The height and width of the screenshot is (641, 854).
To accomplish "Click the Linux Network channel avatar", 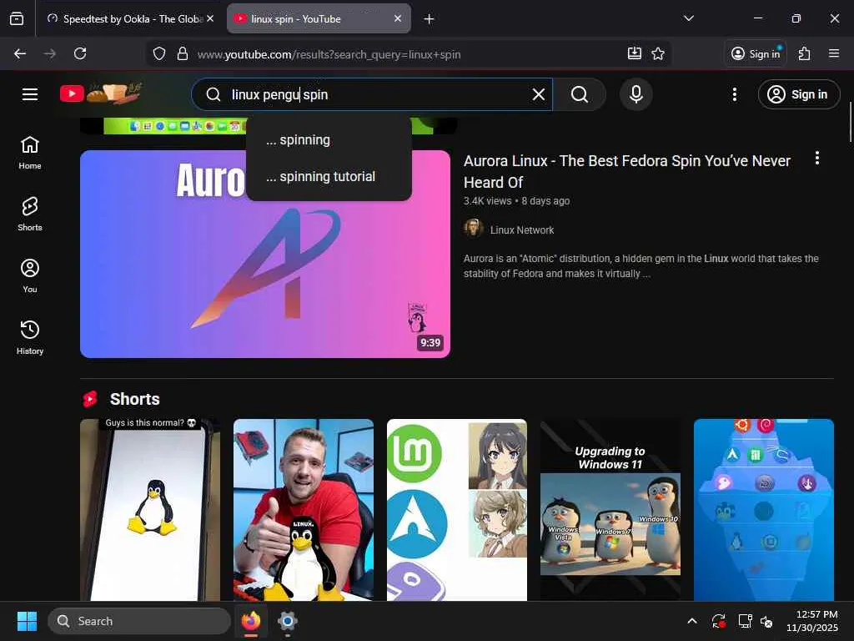I will (x=474, y=228).
